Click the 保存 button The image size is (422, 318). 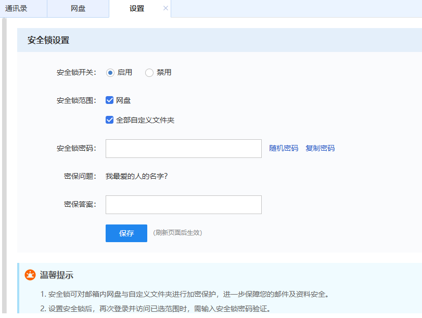point(126,233)
